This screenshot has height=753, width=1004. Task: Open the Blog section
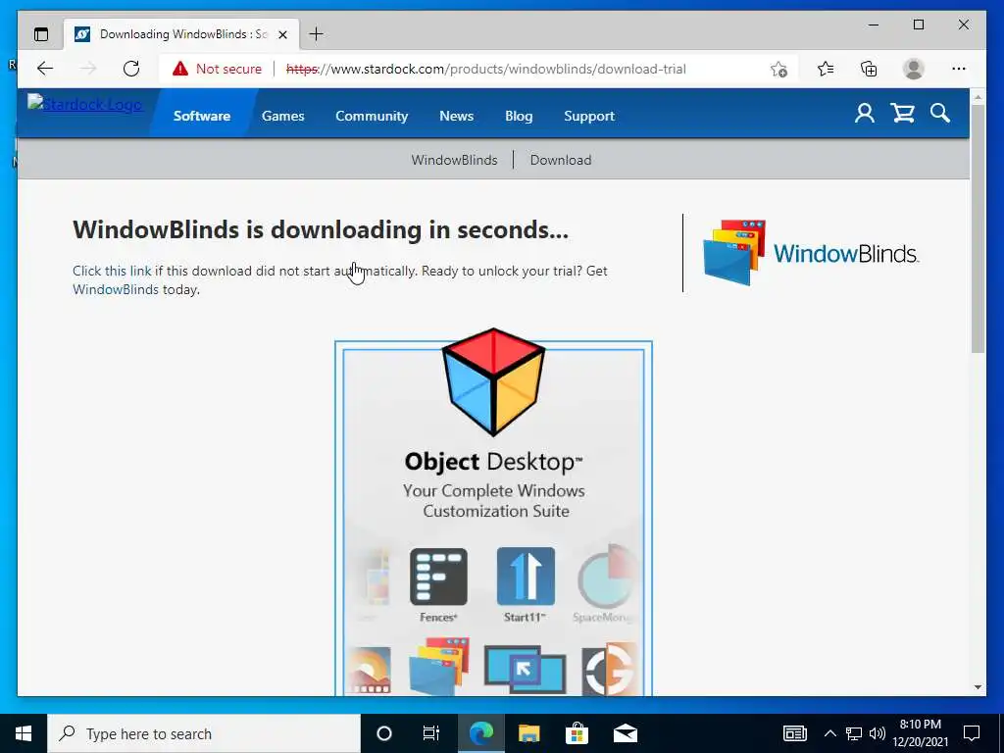pos(519,116)
